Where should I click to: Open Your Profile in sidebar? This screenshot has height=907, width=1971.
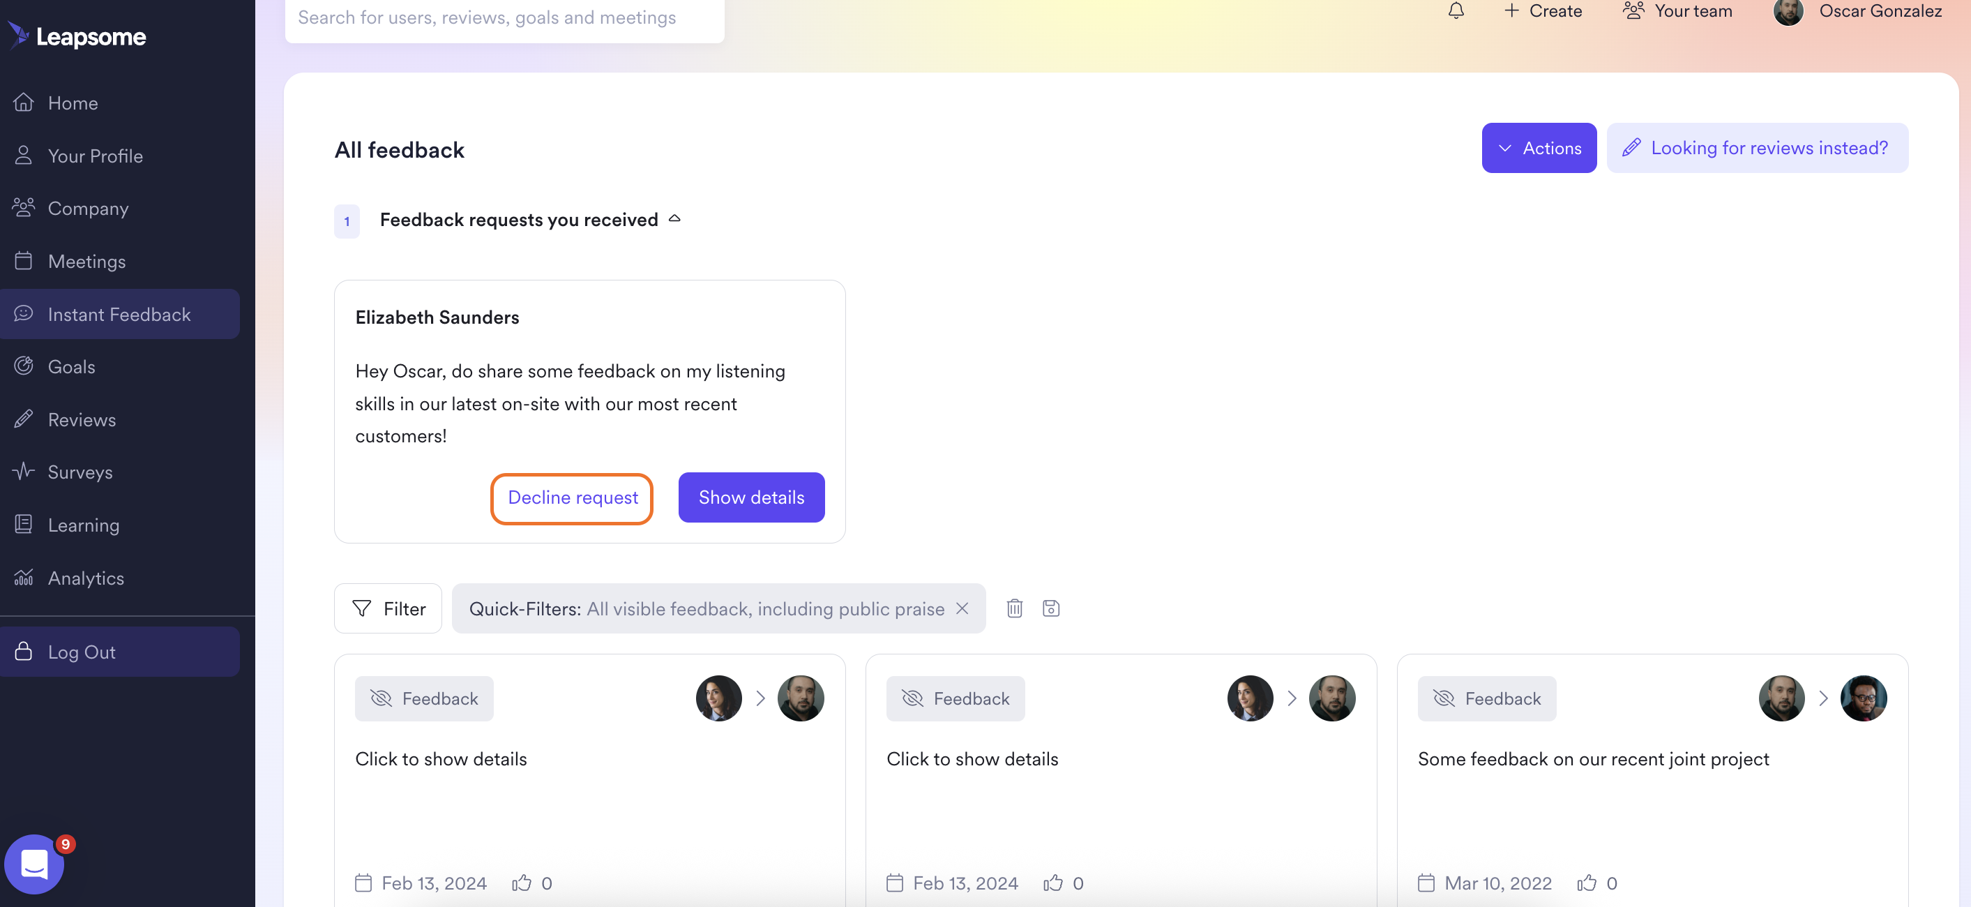coord(120,156)
